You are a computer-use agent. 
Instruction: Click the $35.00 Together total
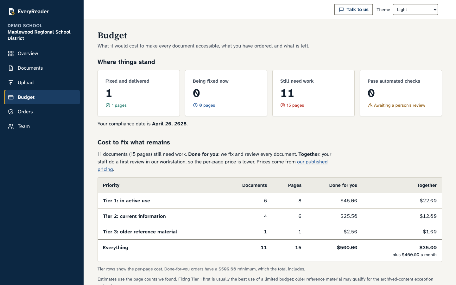click(x=428, y=248)
